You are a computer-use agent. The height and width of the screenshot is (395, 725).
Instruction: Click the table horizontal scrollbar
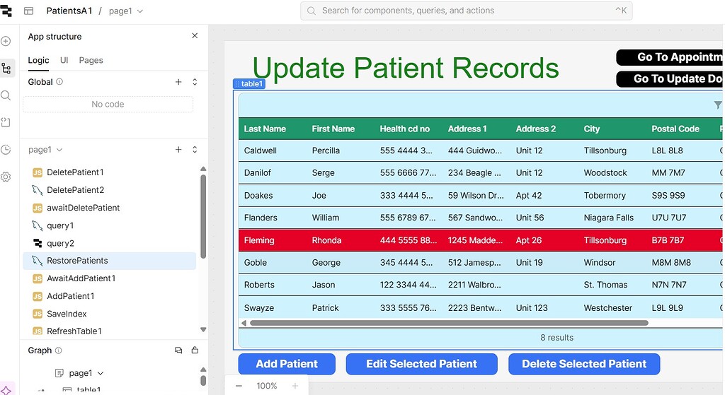point(448,323)
